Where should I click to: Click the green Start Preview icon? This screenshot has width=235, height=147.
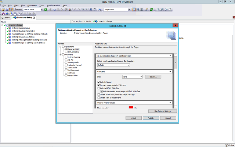[46, 10]
